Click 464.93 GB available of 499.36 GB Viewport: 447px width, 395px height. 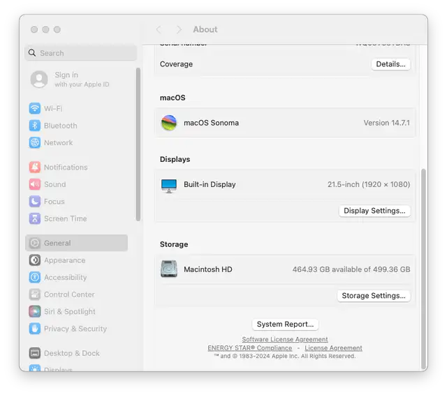pos(351,269)
